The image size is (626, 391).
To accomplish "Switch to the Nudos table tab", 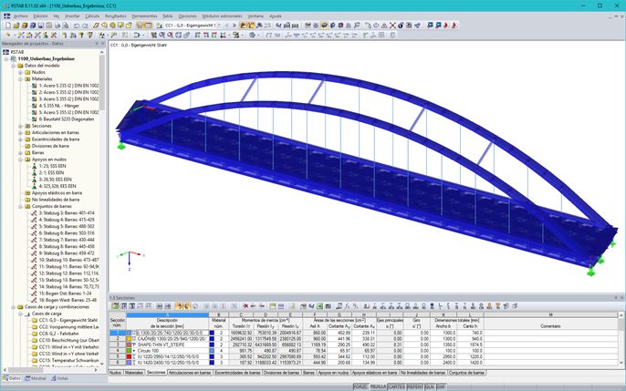I will [115, 373].
